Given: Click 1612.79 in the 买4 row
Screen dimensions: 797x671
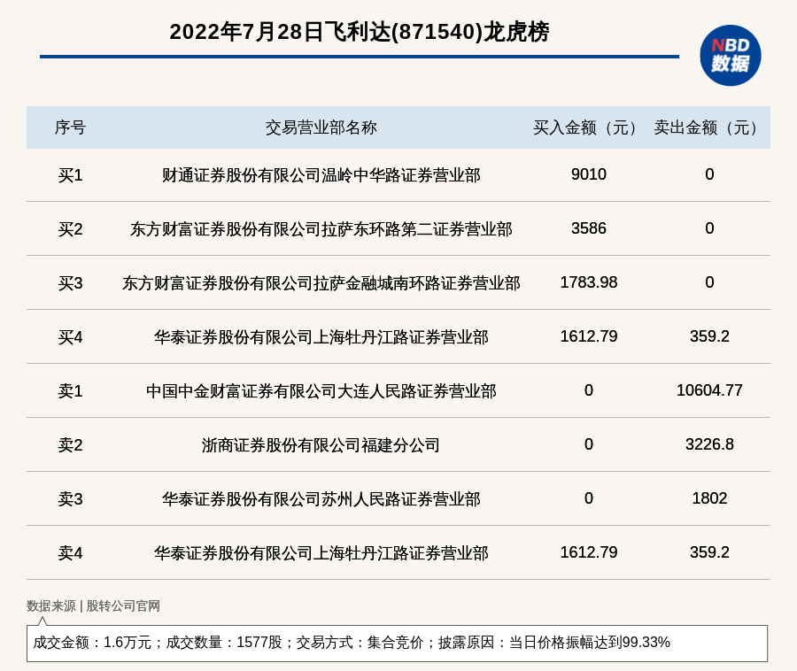Looking at the screenshot, I should 589,336.
